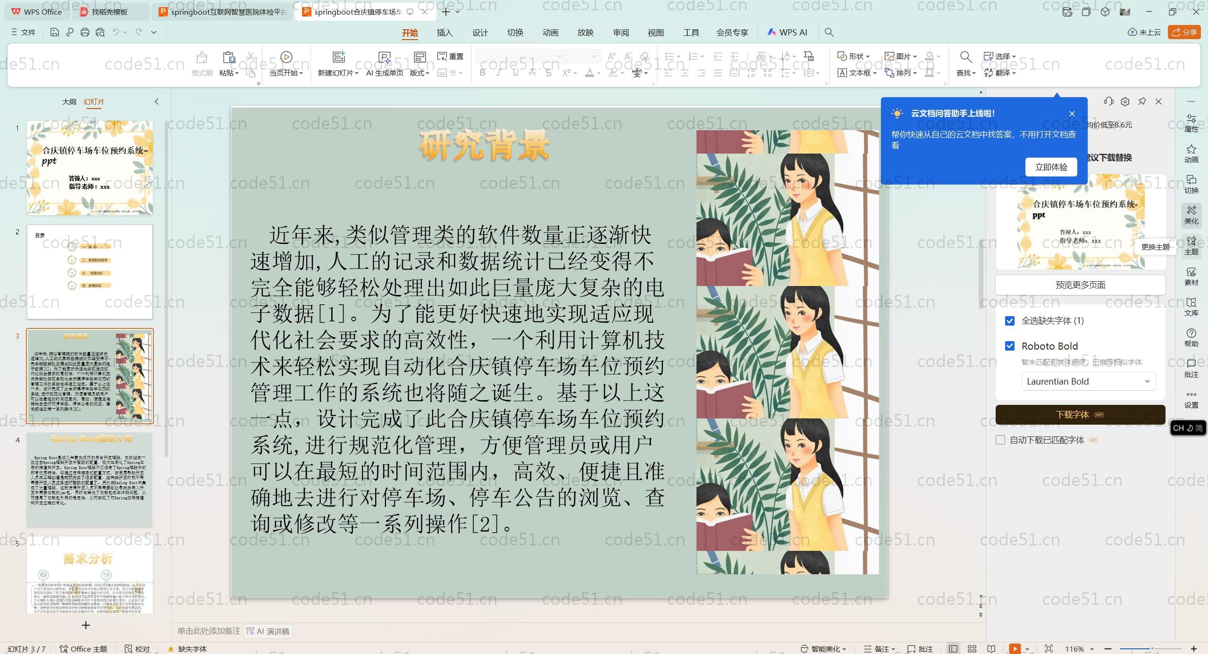Screen dimensions: 1208x654
Task: Switch to 大纲 outline tab
Action: coord(69,101)
